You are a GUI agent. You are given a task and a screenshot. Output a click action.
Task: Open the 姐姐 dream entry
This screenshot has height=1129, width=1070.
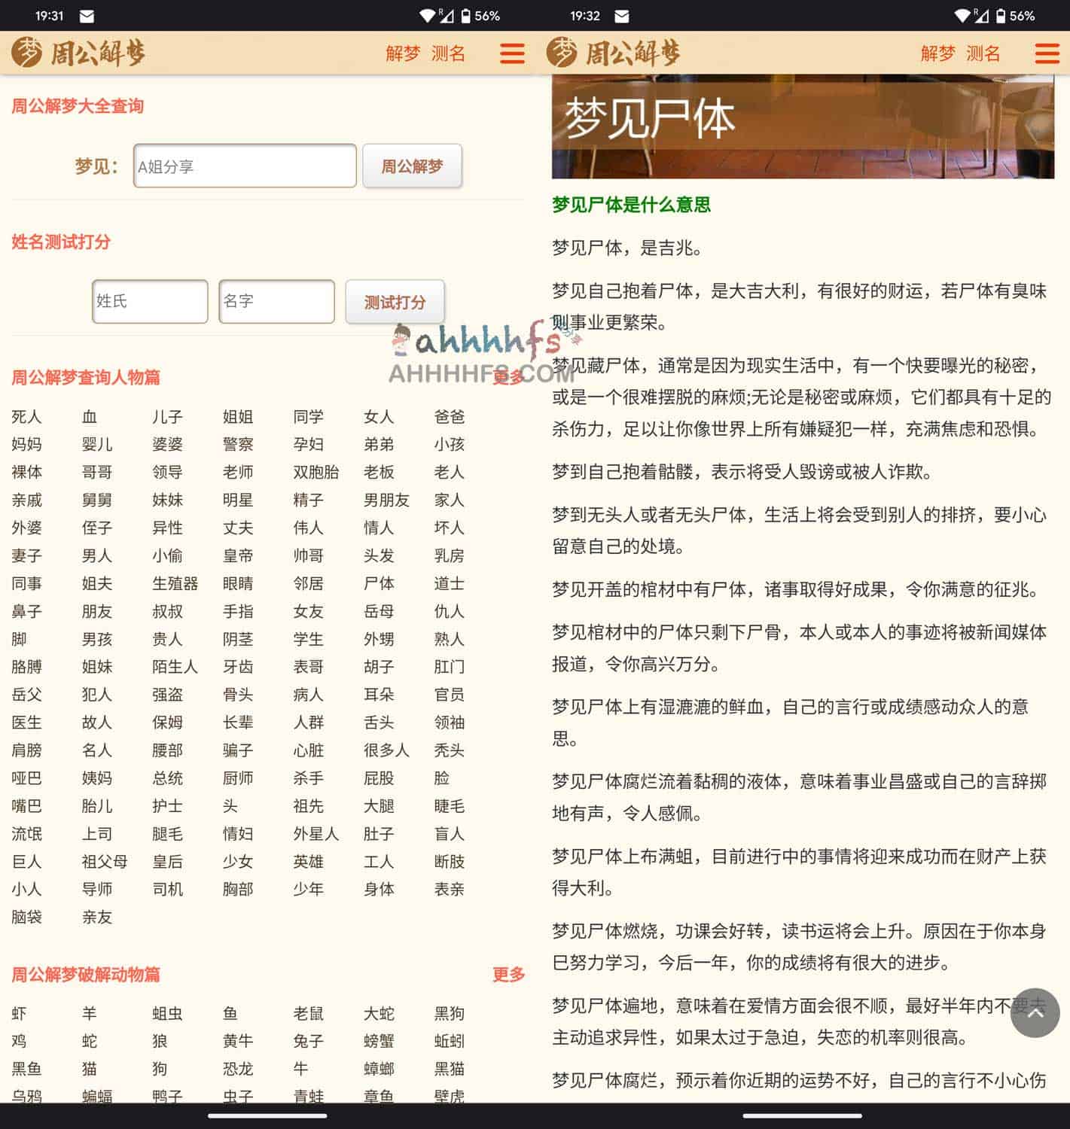238,417
